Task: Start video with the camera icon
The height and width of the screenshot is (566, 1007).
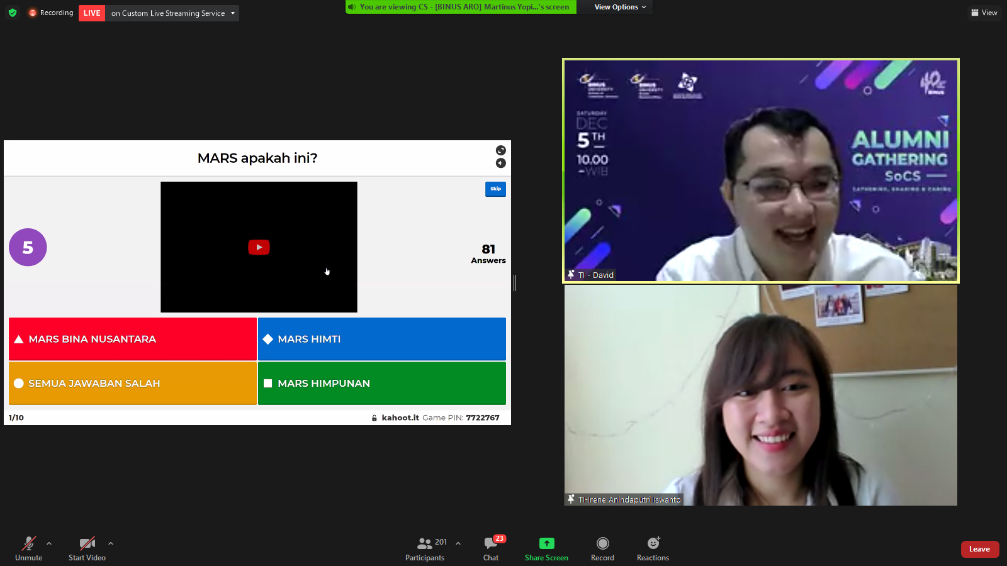Action: coord(87,548)
